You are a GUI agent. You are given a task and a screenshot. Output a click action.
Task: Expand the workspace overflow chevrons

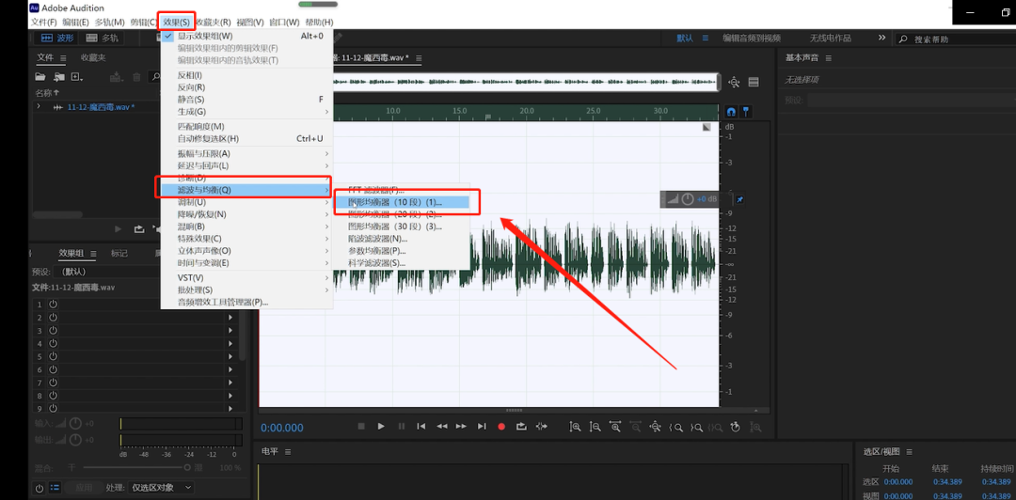click(881, 39)
